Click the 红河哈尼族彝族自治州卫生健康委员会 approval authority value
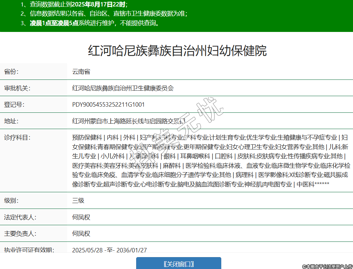The width and height of the screenshot is (353, 269). [123, 88]
